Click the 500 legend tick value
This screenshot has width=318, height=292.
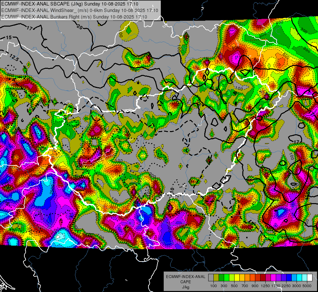tap(234, 286)
